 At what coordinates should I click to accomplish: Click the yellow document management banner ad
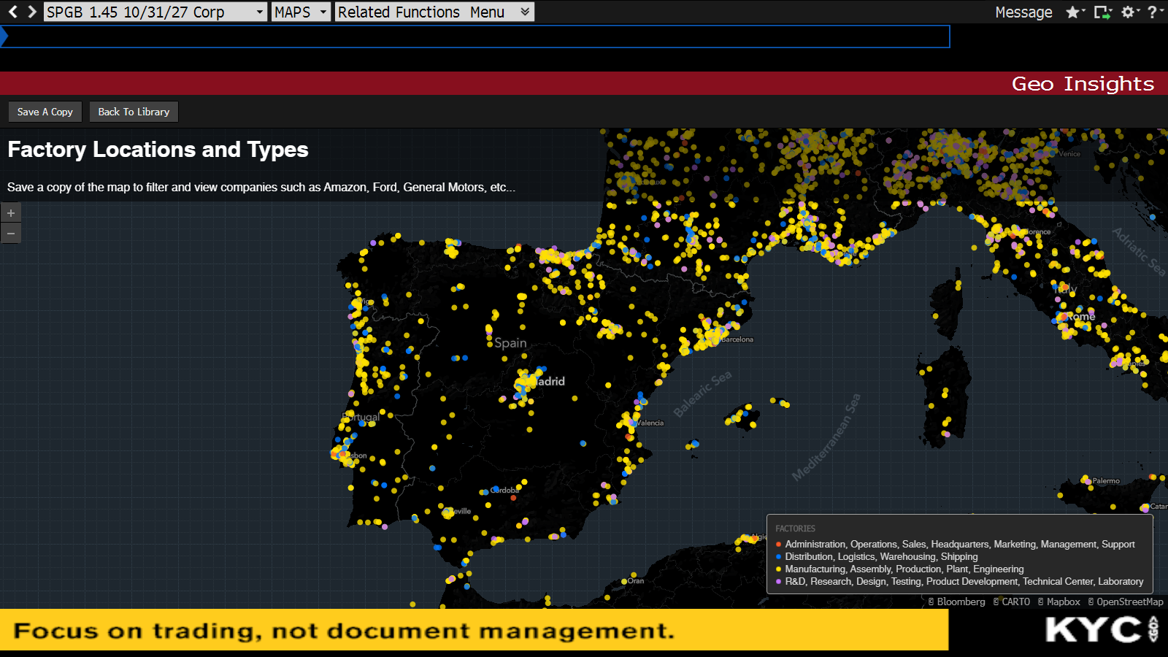coord(474,630)
